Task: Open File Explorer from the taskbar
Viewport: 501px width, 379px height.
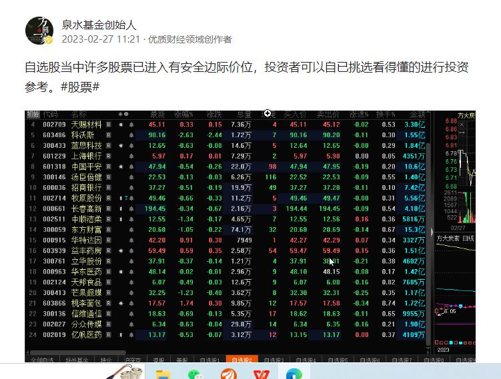Action: click(x=163, y=374)
